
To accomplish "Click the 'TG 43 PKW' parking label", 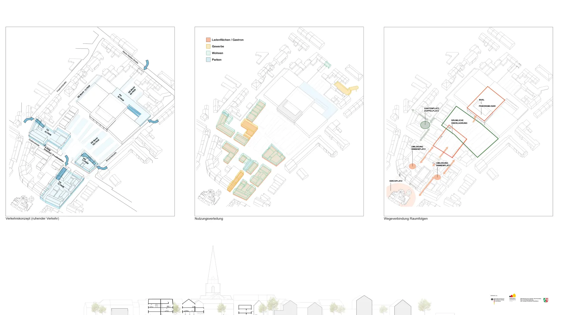I will point(48,132).
